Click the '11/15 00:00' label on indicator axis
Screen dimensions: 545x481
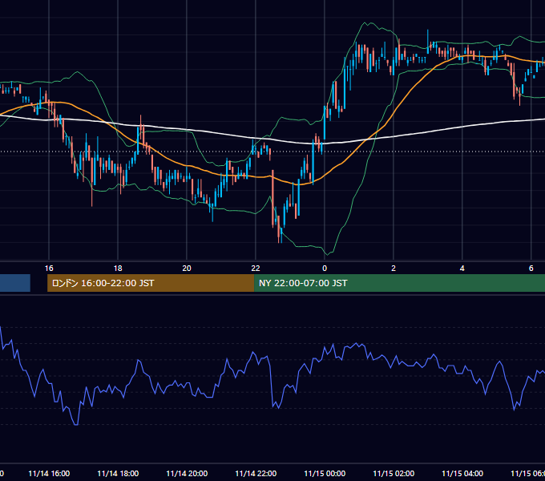325,473
